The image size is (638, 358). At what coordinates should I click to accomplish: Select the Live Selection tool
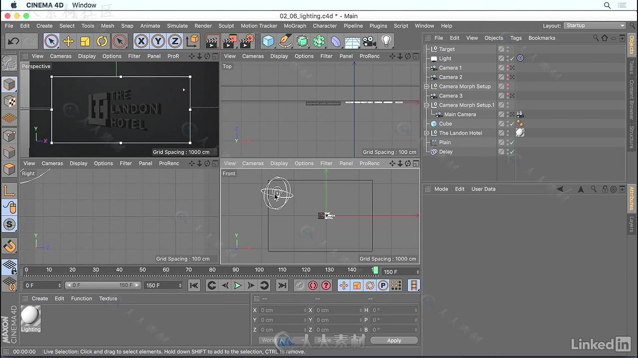51,41
